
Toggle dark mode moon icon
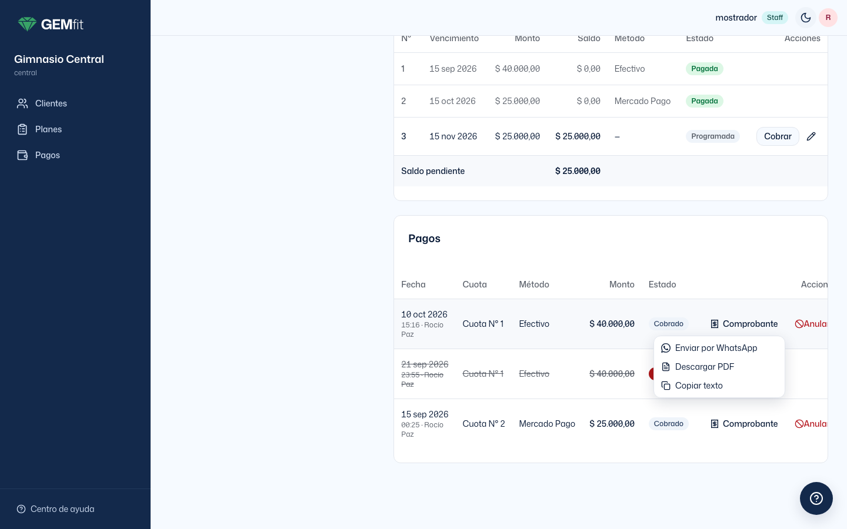[806, 18]
